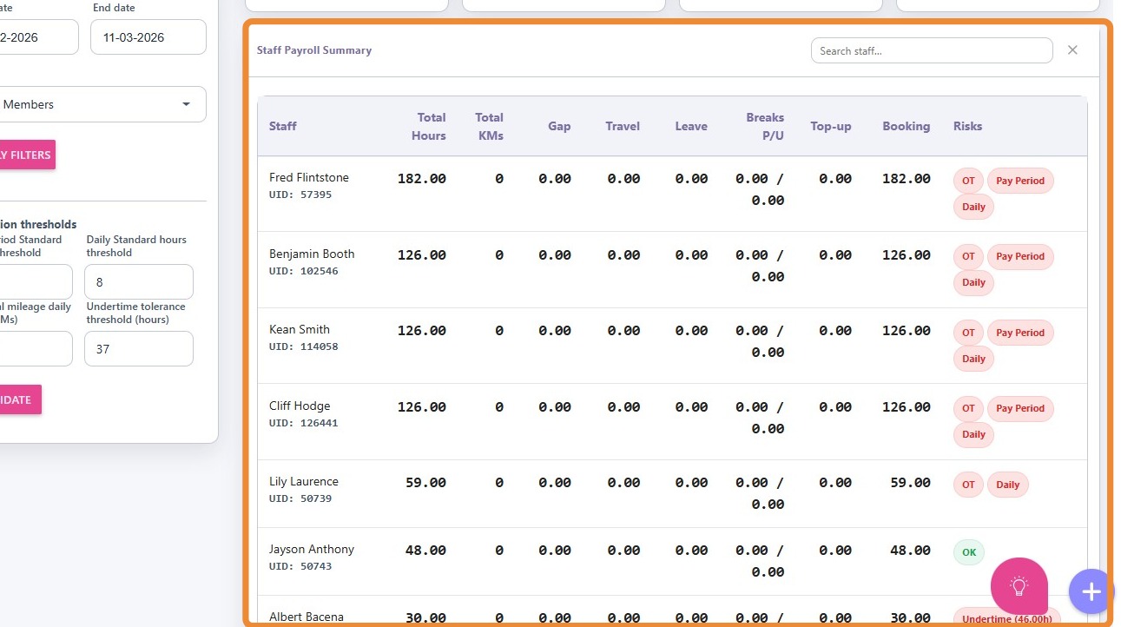1121x627 pixels.
Task: Click the Search staff input field
Action: click(931, 51)
